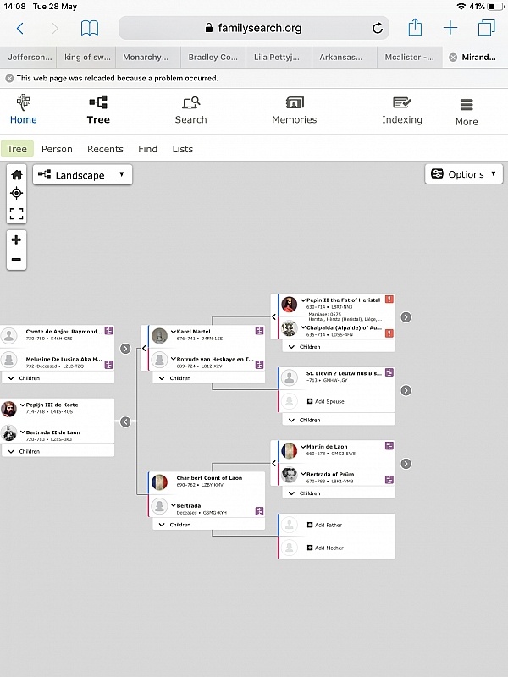Click the Add Father button
The width and height of the screenshot is (508, 677).
point(330,525)
